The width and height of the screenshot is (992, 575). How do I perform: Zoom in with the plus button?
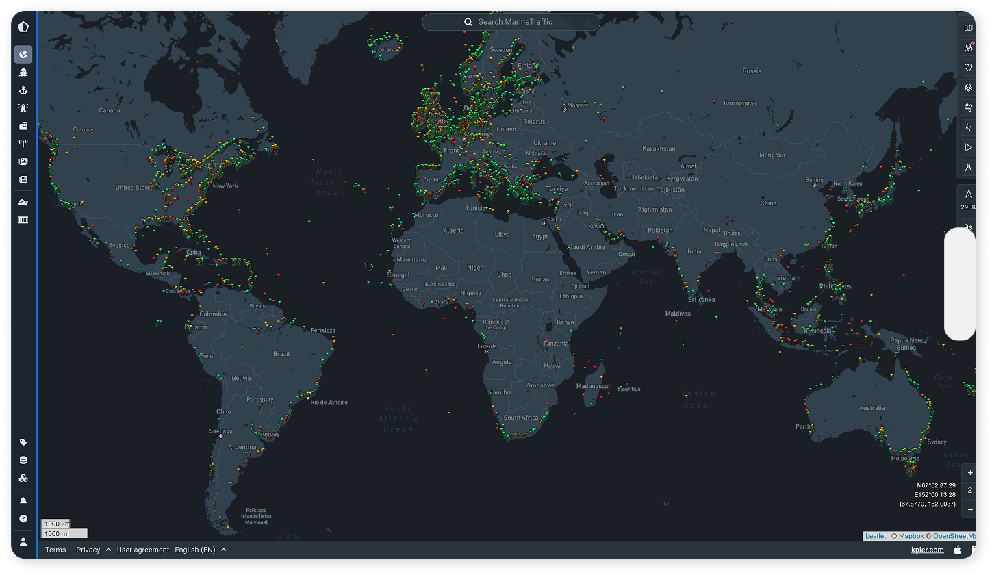(x=970, y=472)
